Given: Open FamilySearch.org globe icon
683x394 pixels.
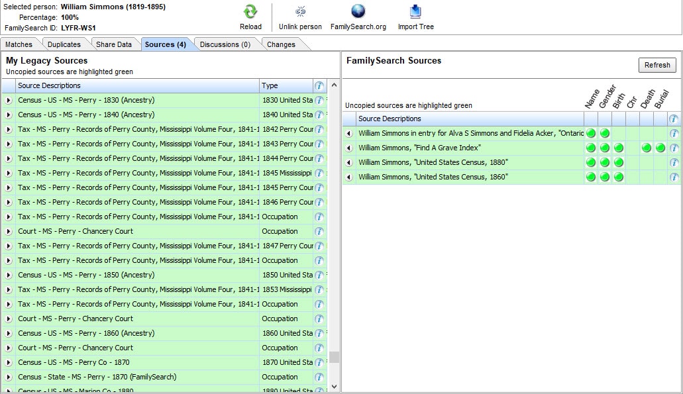Looking at the screenshot, I should click(358, 11).
